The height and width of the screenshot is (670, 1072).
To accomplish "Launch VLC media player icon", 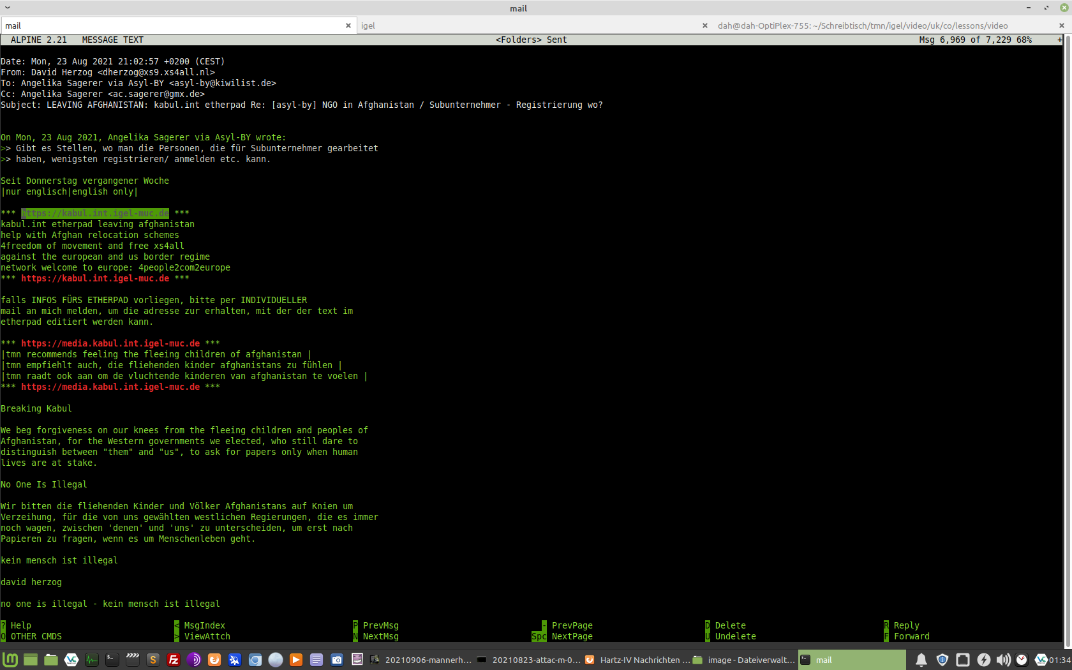I will (295, 660).
